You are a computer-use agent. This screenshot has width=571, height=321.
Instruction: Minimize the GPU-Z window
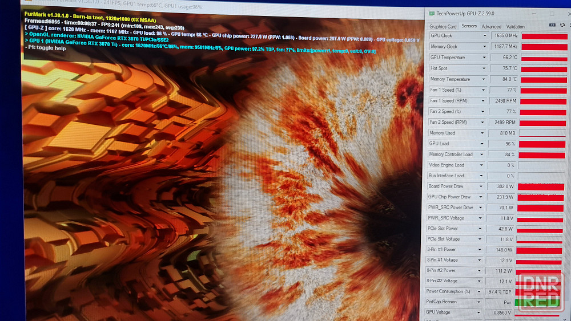coord(534,14)
